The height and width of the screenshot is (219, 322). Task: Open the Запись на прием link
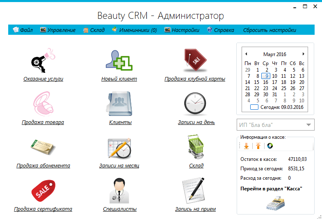195,209
